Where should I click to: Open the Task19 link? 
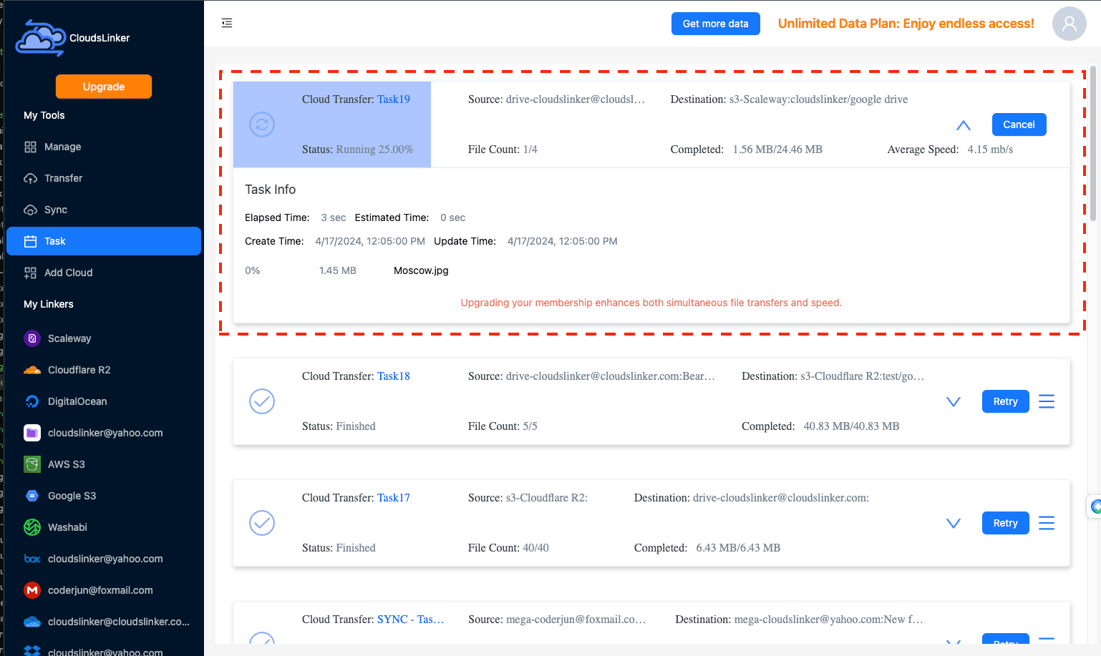tap(394, 99)
